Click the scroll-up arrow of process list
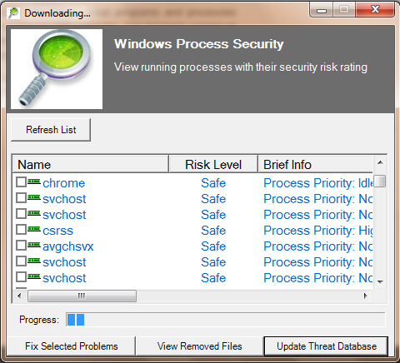 tap(380, 162)
